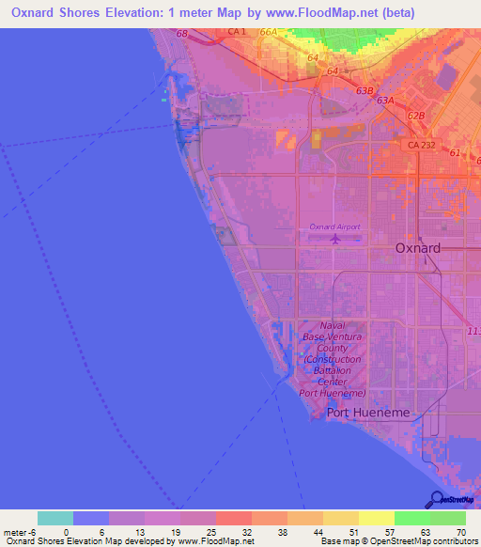Screen dimensions: 481x547
Task: Click the Naval Base Ventura County label
Action: pos(333,359)
